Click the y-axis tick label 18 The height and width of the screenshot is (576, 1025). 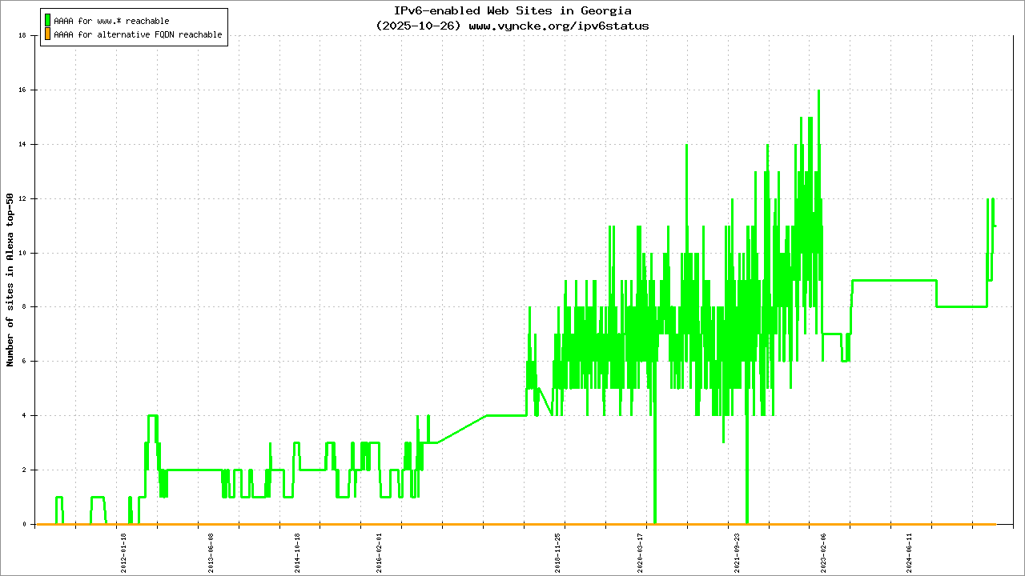[23, 35]
